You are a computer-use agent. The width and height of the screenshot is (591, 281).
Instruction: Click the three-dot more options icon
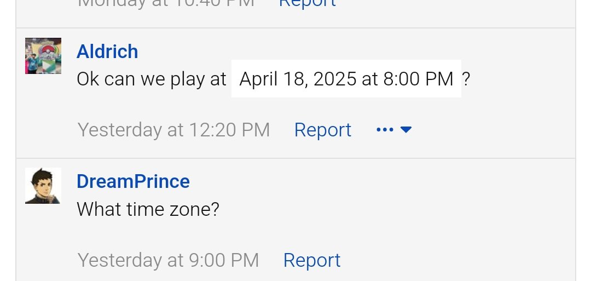pyautogui.click(x=385, y=130)
